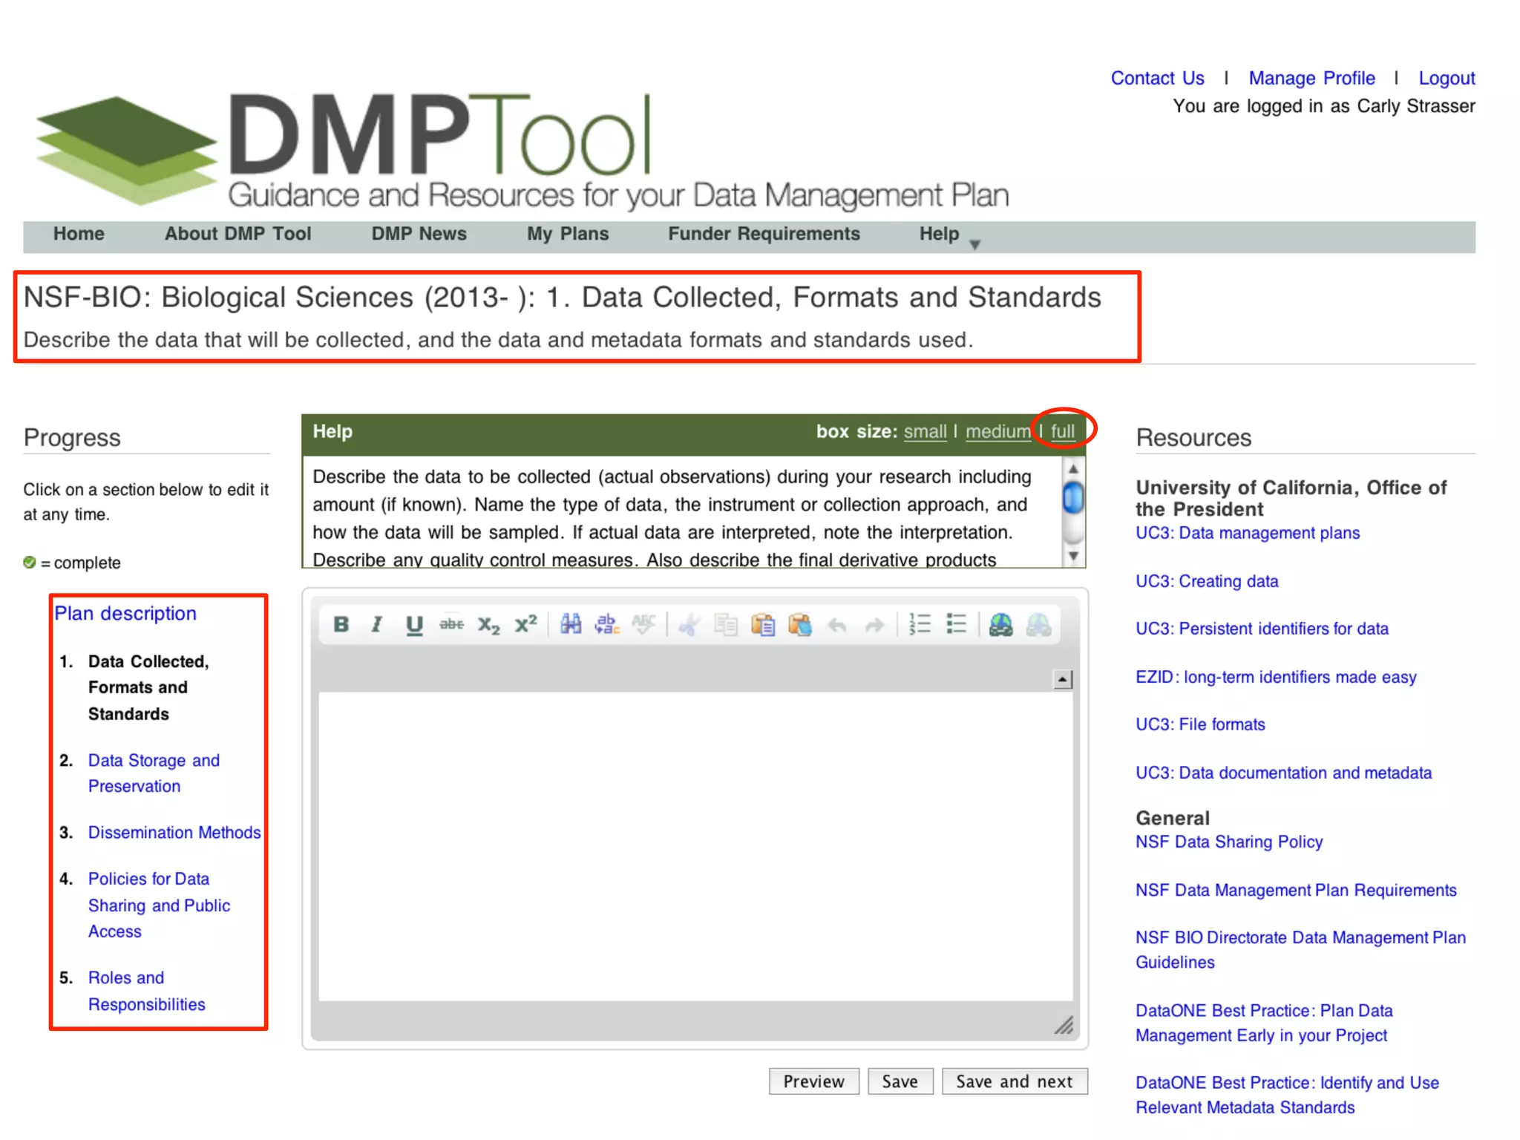Toggle strikethrough formatting
This screenshot has height=1140, width=1520.
point(451,625)
